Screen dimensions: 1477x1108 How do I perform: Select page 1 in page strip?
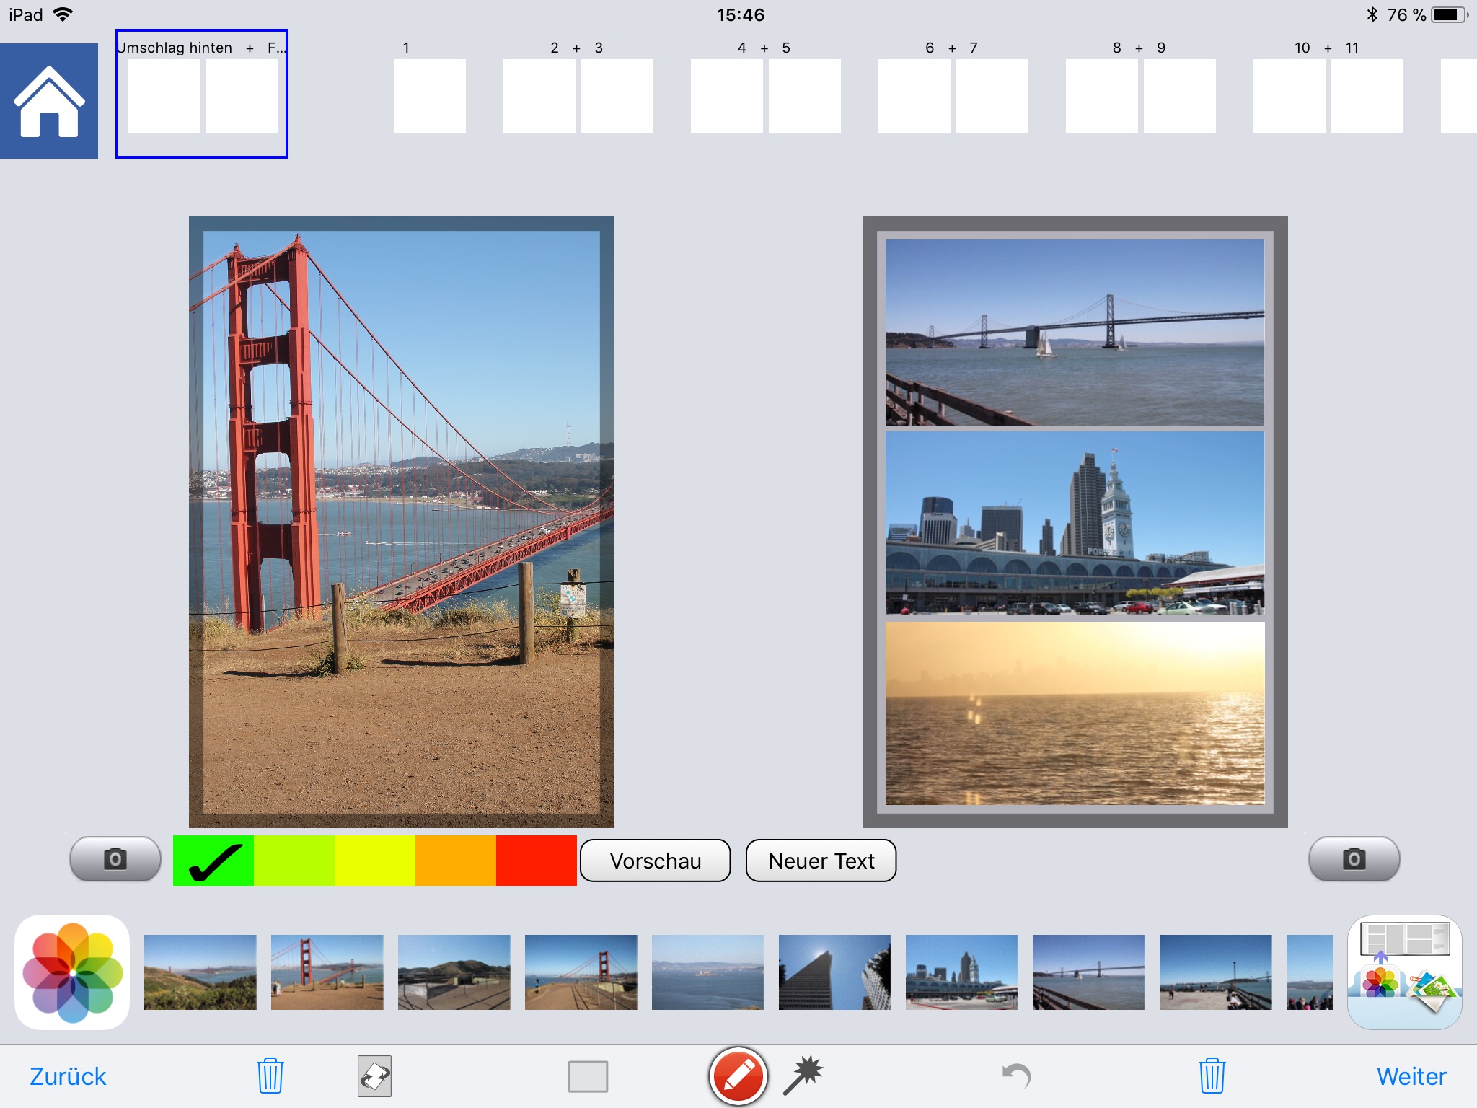tap(430, 95)
